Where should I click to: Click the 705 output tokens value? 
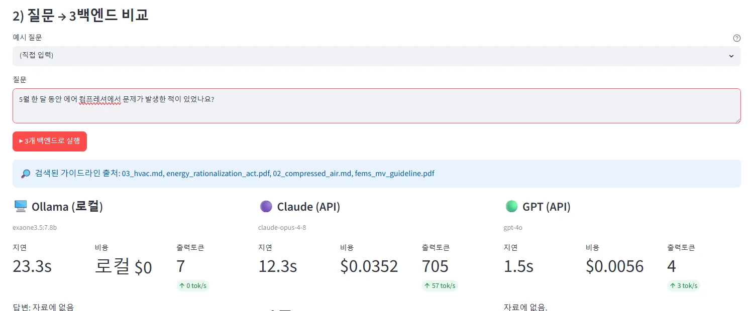tap(436, 266)
